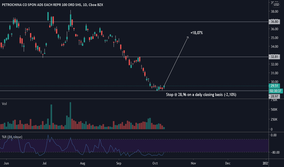The height and width of the screenshot is (167, 284).
Task: Click the 30.00 price axis value
Action: click(x=274, y=82)
